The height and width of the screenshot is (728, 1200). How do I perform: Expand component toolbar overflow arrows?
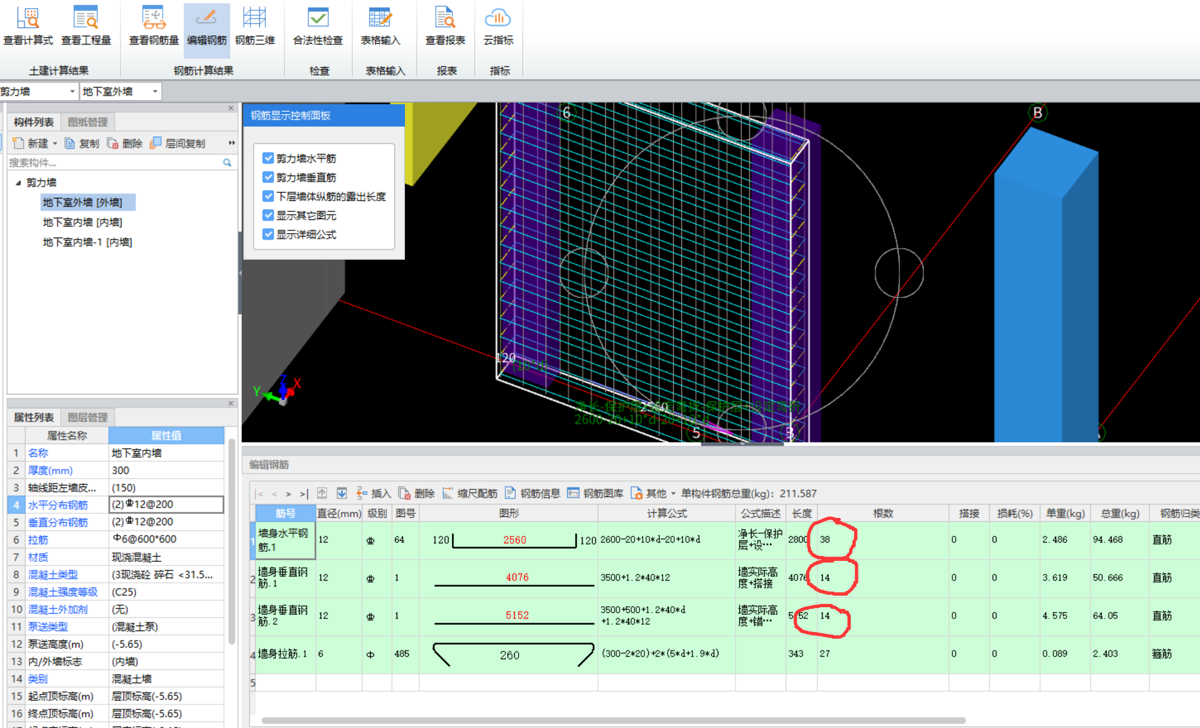232,143
